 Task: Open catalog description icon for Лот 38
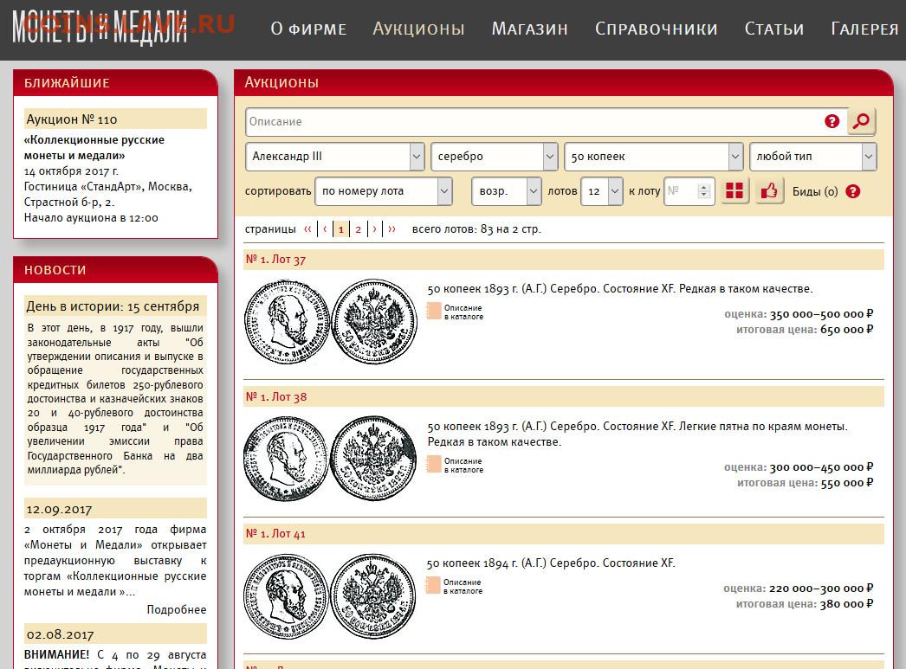click(434, 465)
